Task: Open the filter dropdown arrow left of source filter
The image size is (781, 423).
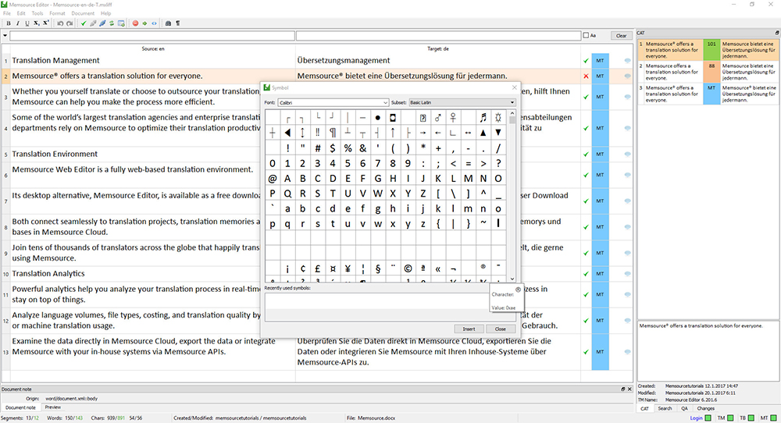Action: [x=5, y=35]
